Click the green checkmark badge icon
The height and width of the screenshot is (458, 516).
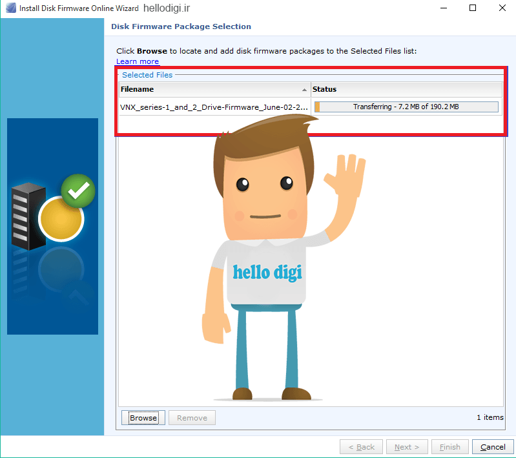click(x=78, y=191)
